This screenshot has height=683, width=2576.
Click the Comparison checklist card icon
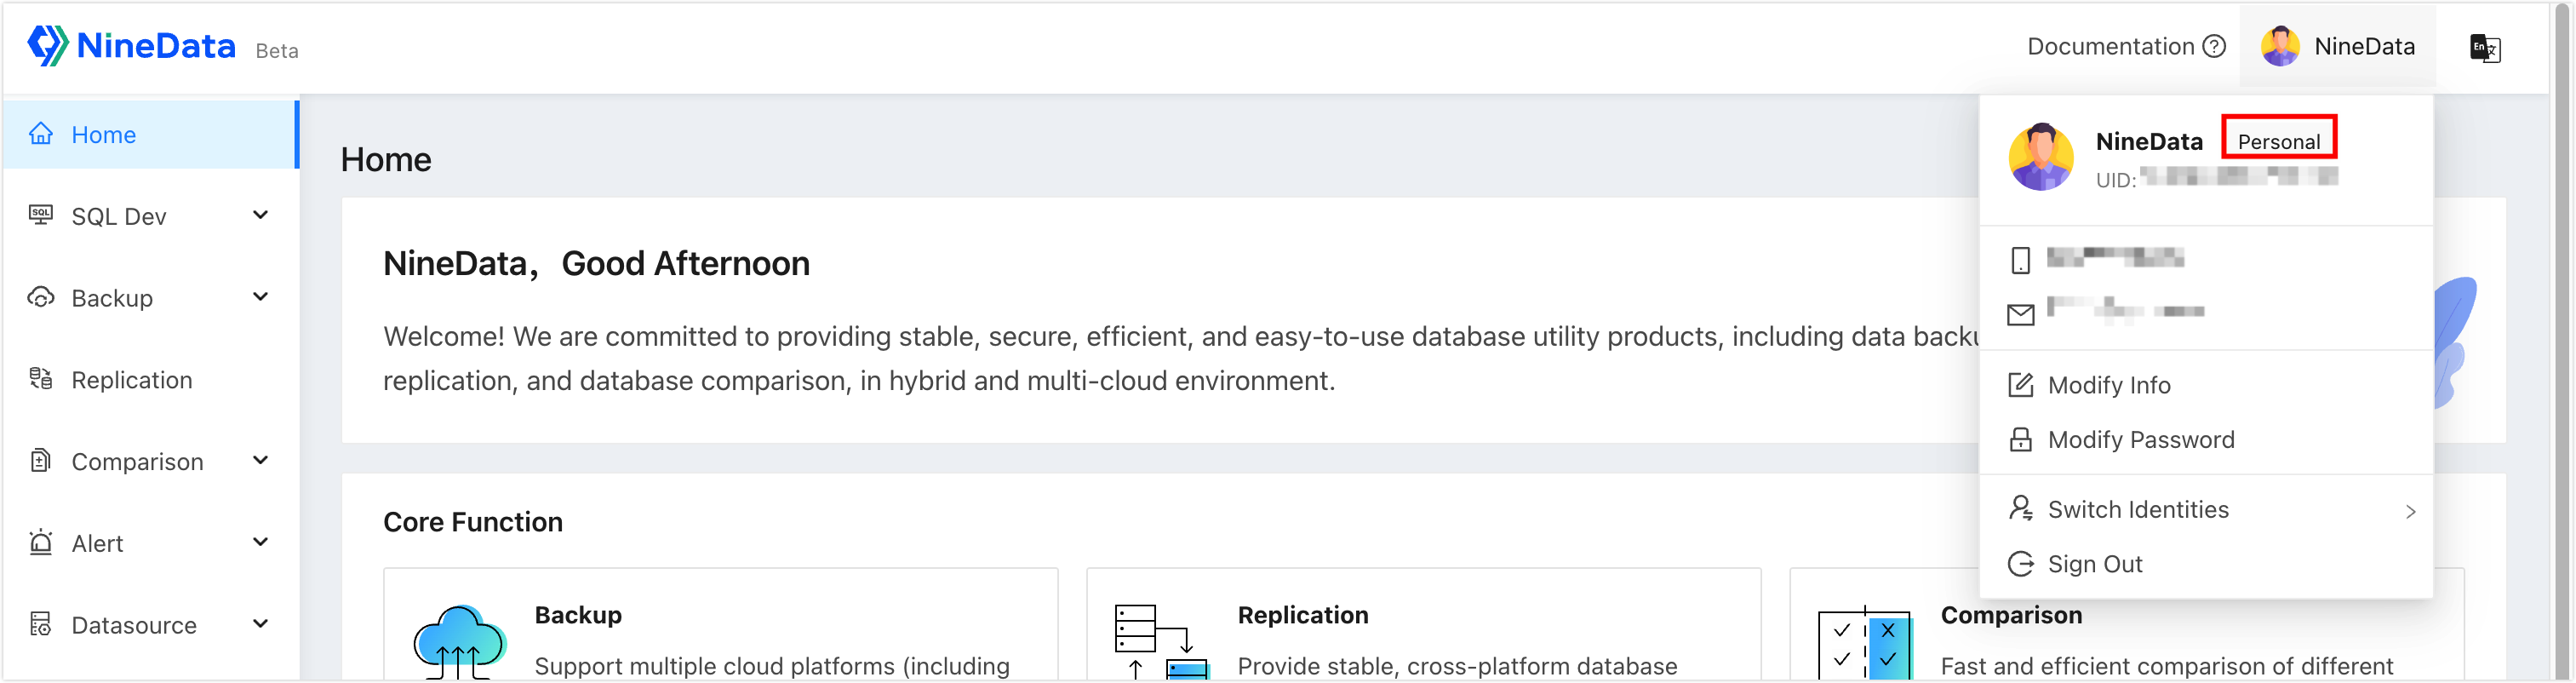(1864, 643)
